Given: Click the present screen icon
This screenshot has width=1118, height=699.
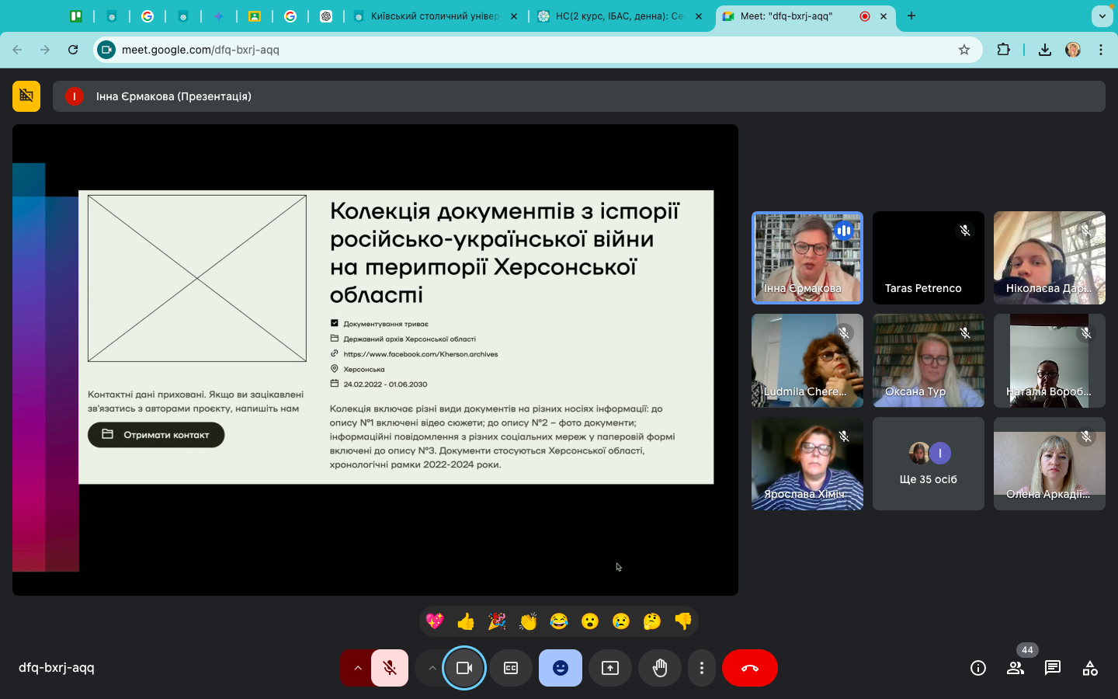Looking at the screenshot, I should point(610,668).
